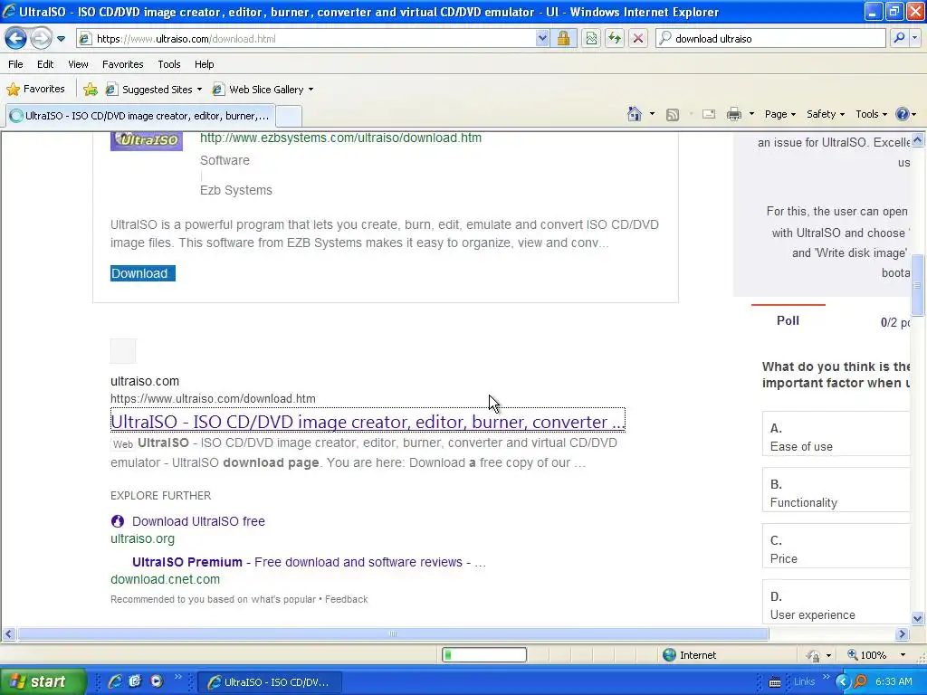Click the Refresh page icon
This screenshot has width=927, height=695.
615,38
